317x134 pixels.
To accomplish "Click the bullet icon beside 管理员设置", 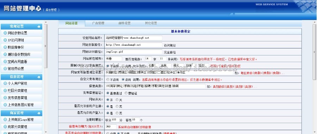I will 5,69.
